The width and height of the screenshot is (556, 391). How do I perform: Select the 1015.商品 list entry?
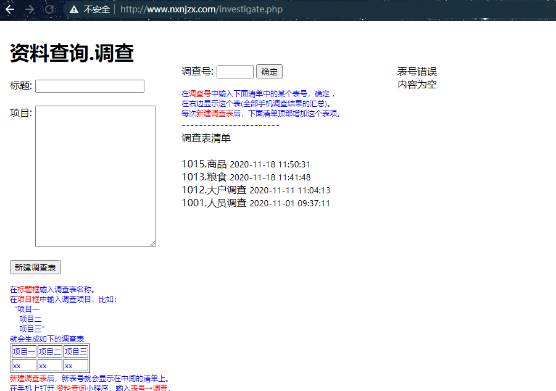point(204,164)
